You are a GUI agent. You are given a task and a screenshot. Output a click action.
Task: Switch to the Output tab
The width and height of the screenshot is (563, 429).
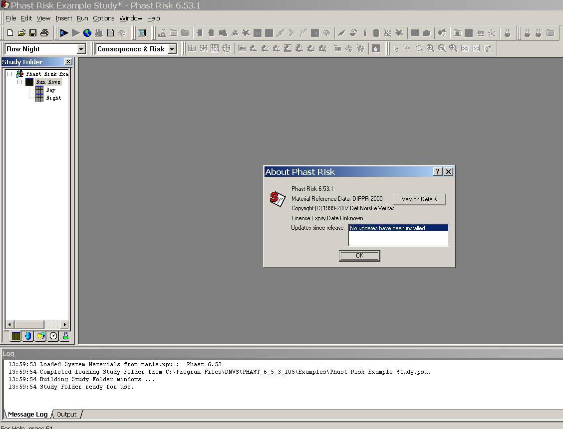[x=66, y=415]
